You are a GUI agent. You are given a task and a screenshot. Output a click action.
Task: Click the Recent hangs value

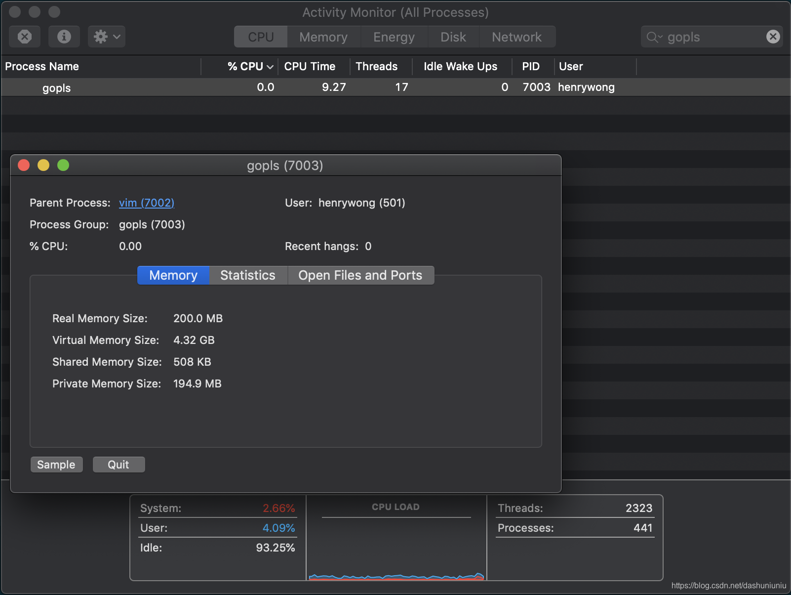[x=368, y=246]
